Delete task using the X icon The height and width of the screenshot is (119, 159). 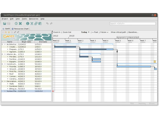click(20, 23)
